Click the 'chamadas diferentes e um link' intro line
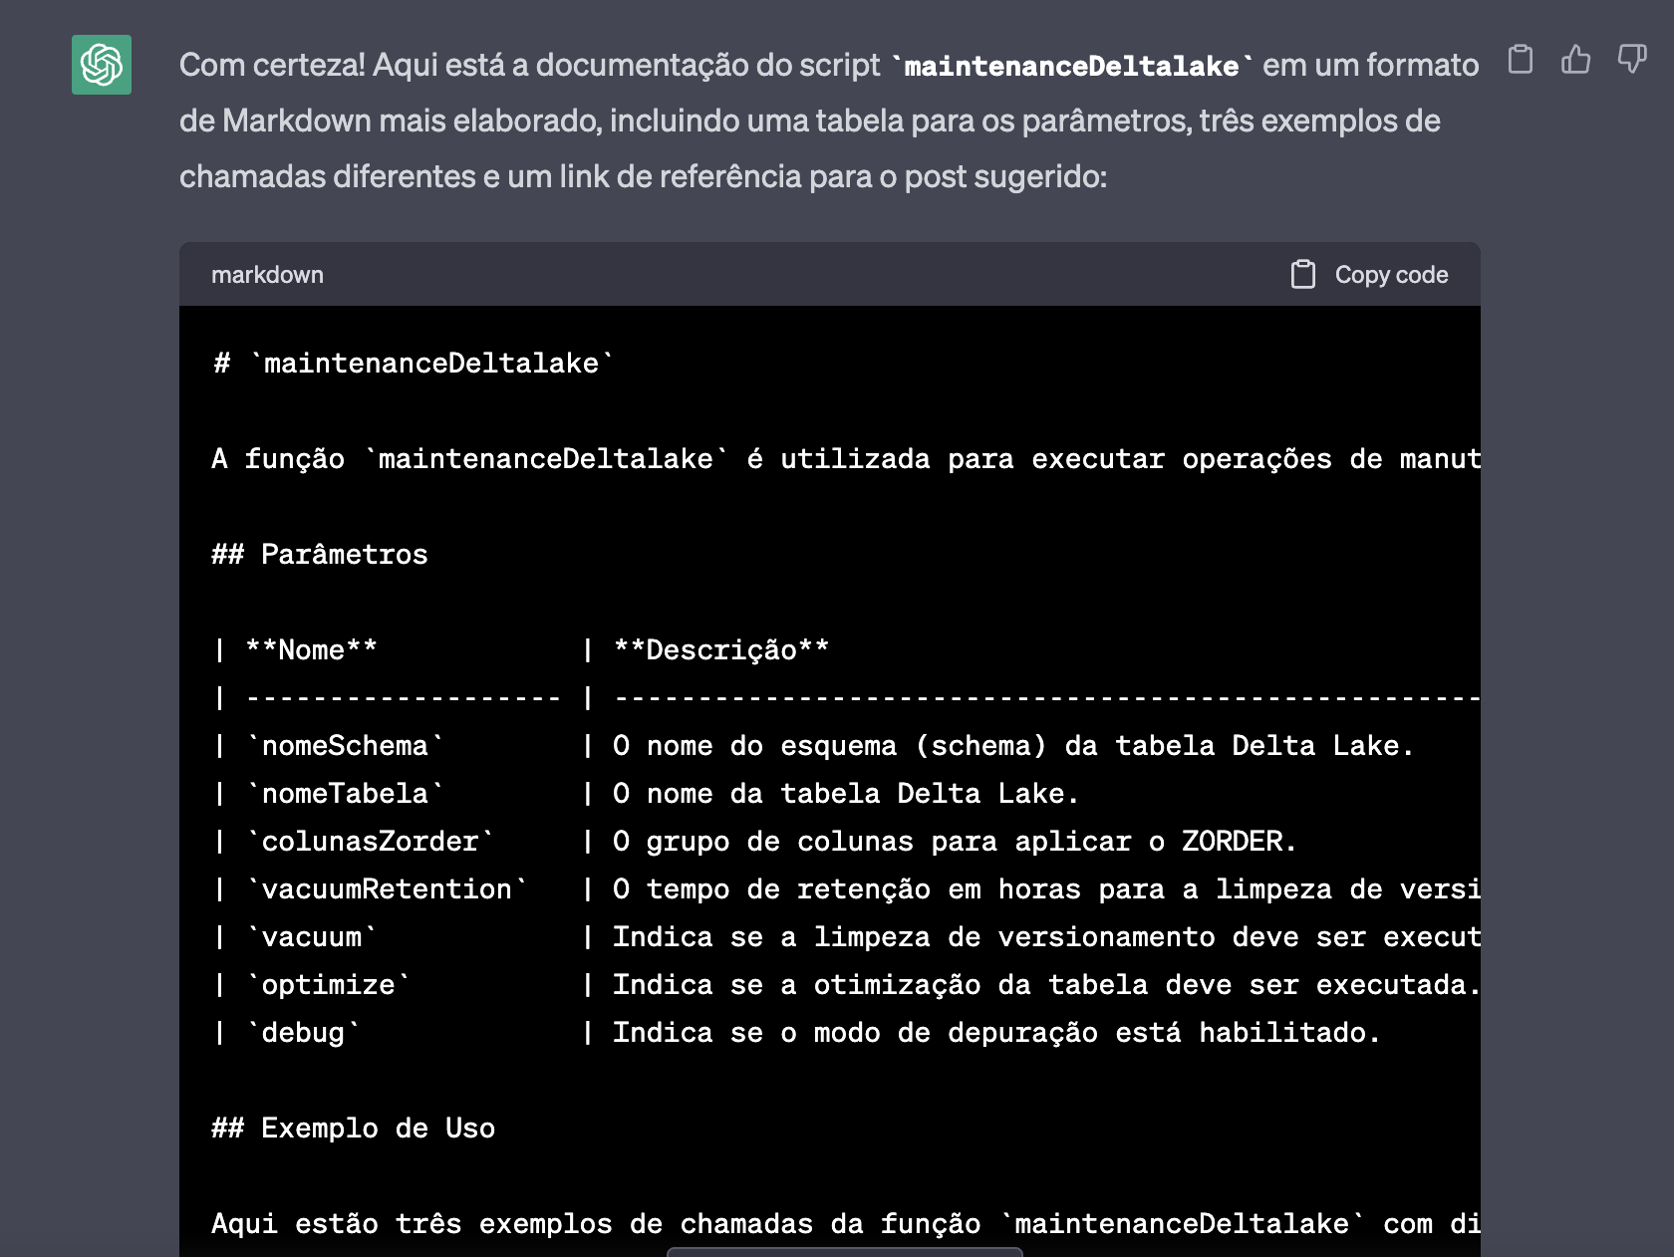 click(644, 176)
